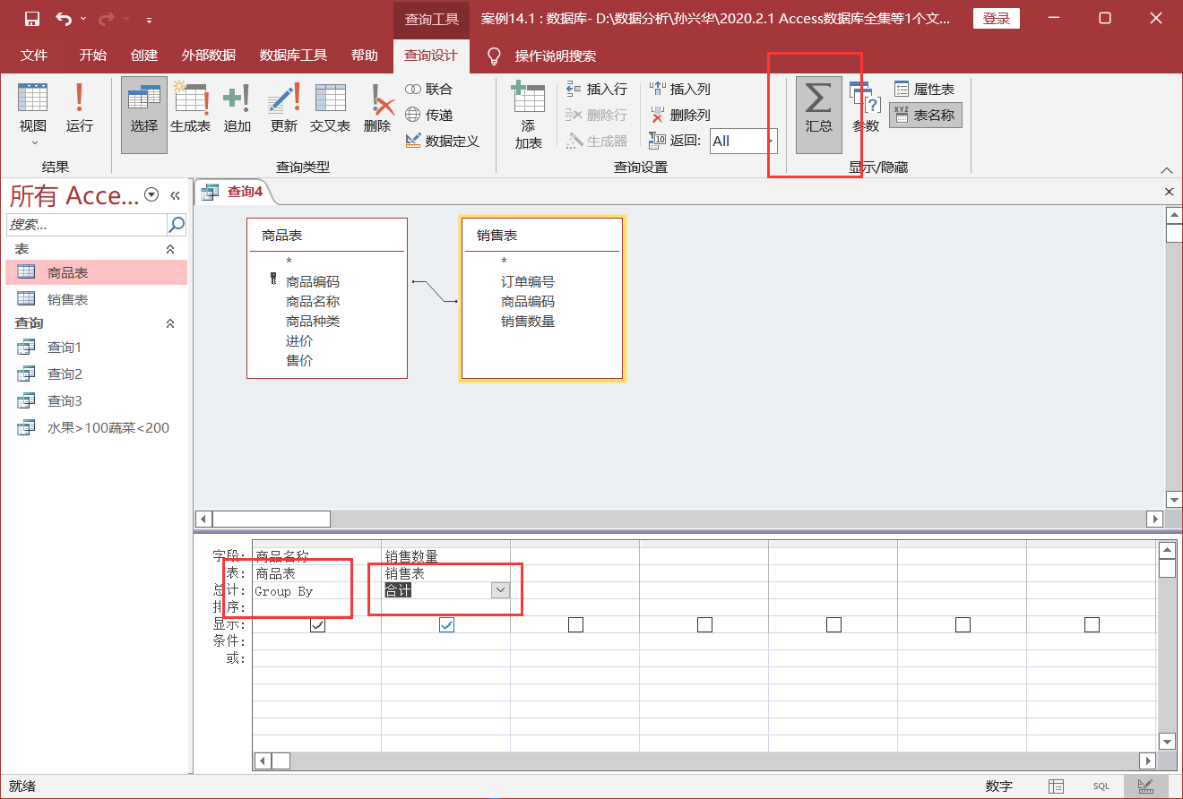The height and width of the screenshot is (799, 1183).
Task: Switch to 帮助 ribbon tab
Action: [365, 56]
